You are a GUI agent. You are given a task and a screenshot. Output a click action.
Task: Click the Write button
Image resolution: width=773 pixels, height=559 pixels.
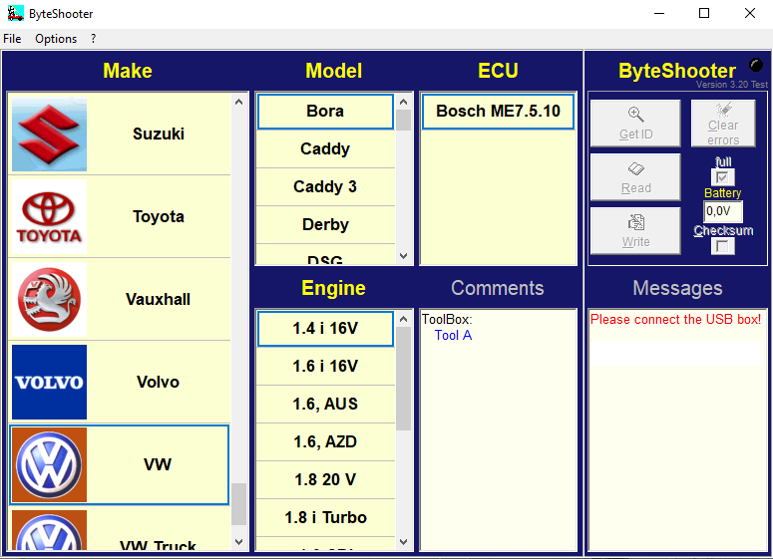pos(635,231)
